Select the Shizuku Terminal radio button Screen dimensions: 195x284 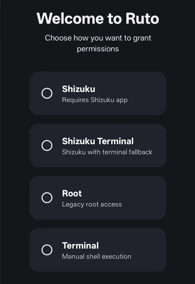pos(47,146)
